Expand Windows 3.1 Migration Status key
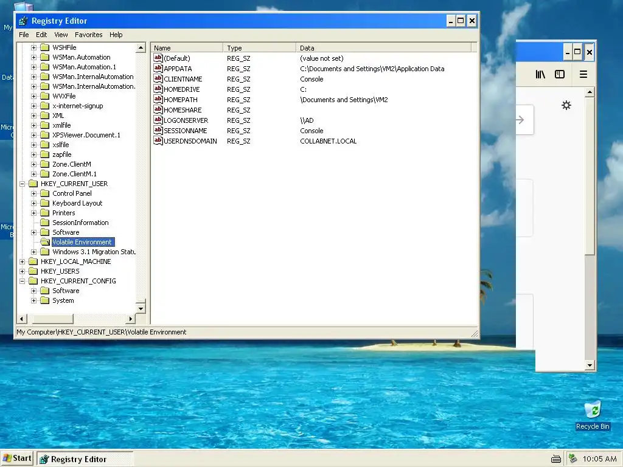Viewport: 623px width, 467px height. tap(34, 252)
